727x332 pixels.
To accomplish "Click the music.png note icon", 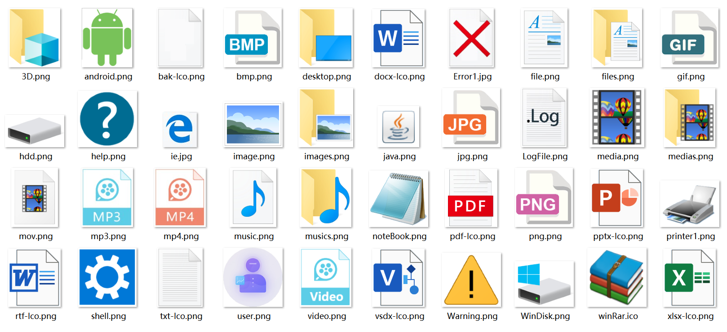I will [x=253, y=197].
